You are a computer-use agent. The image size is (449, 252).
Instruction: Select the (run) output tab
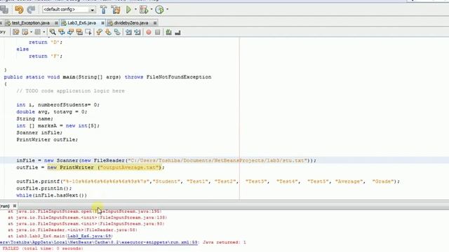tap(5, 206)
